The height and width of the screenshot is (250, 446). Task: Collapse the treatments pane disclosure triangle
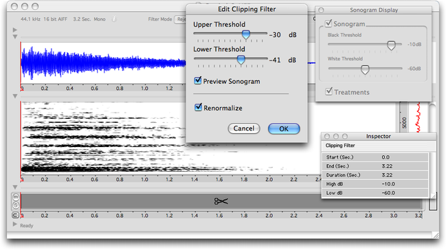[15, 187]
